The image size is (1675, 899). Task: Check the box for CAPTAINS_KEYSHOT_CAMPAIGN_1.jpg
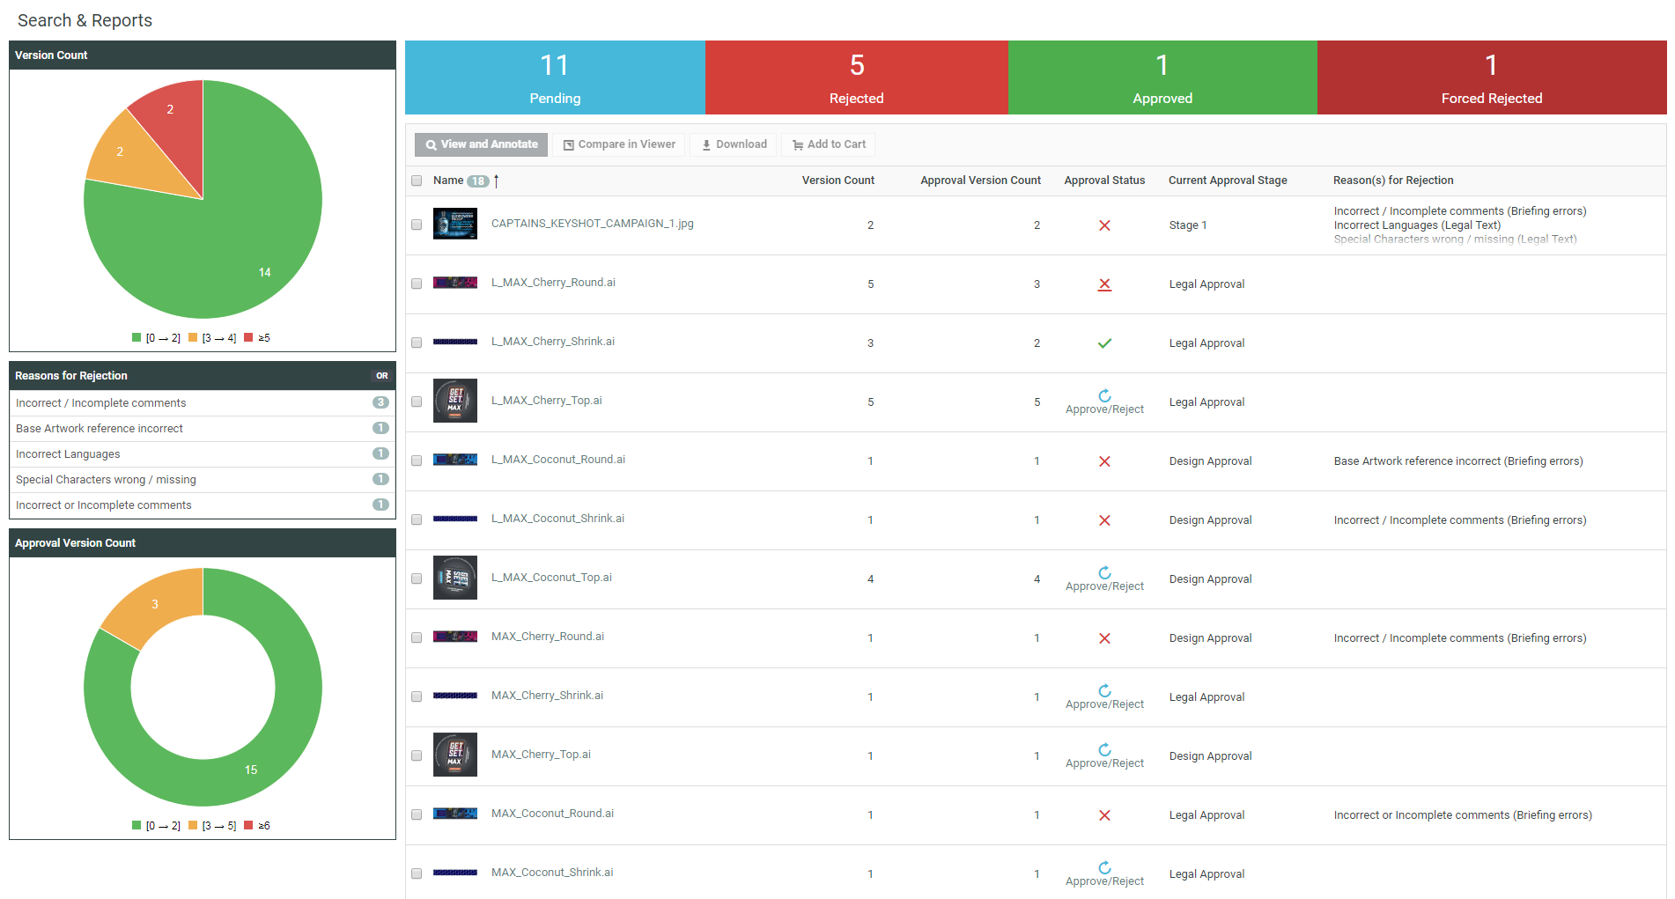point(417,225)
